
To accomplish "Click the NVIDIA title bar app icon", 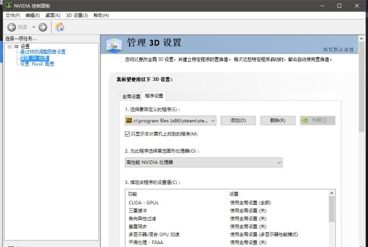I will coord(9,5).
